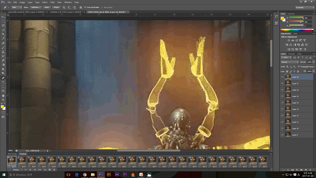Image resolution: width=316 pixels, height=178 pixels.
Task: Hide Layer 16 visibility eye
Action: [x=282, y=90]
